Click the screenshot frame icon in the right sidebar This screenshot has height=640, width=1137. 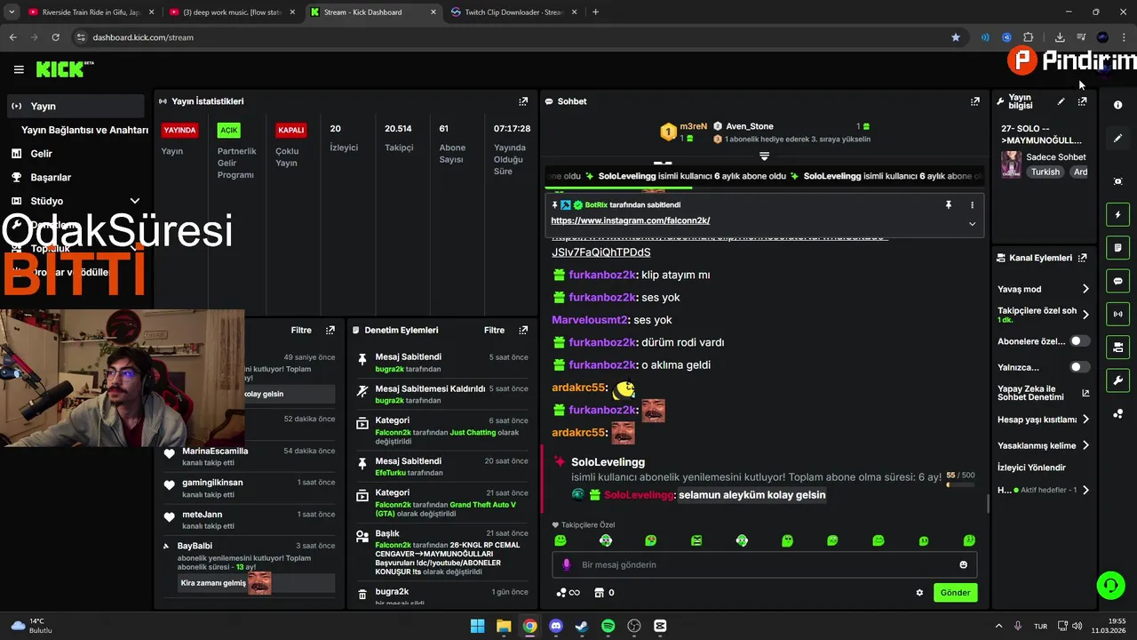tap(1117, 181)
